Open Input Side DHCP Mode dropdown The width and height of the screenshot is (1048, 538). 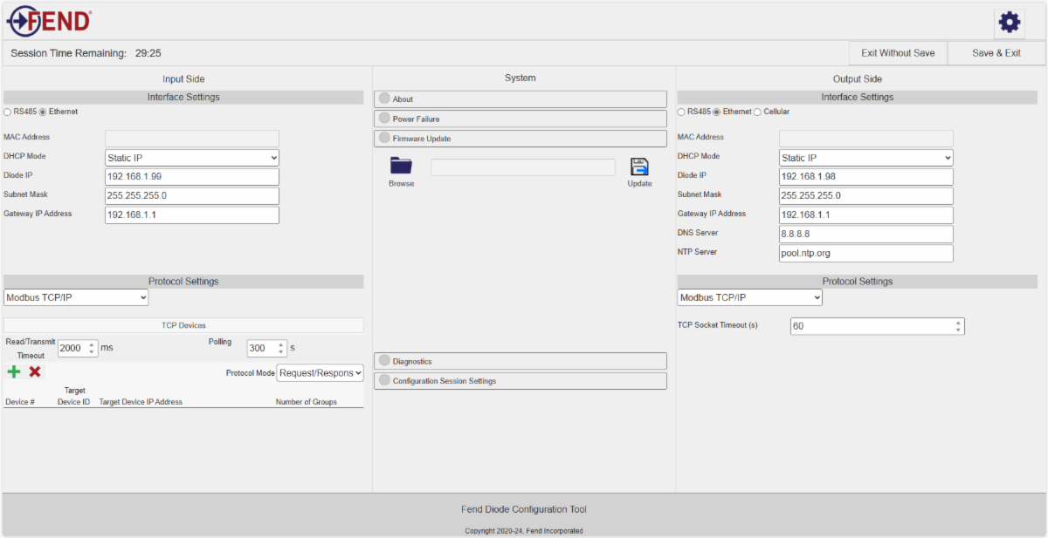point(191,158)
